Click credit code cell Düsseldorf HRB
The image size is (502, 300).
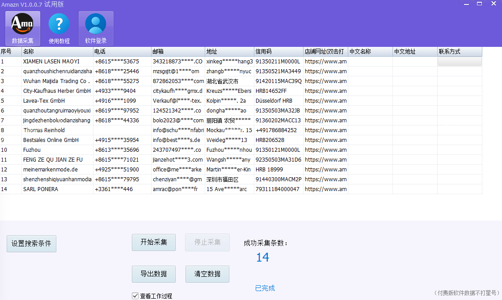click(x=278, y=101)
